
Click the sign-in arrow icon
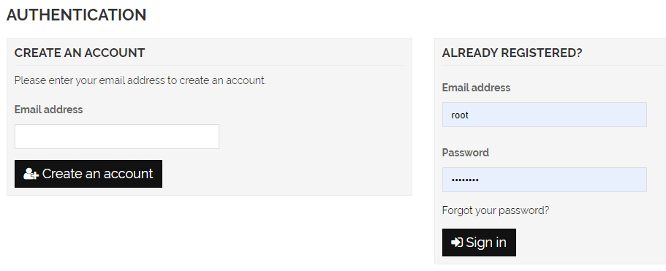pos(457,243)
